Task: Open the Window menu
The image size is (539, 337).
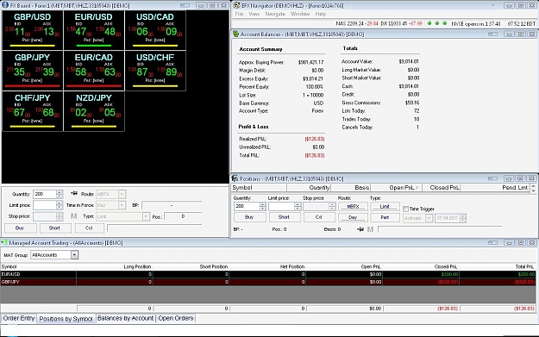Action: (x=300, y=14)
